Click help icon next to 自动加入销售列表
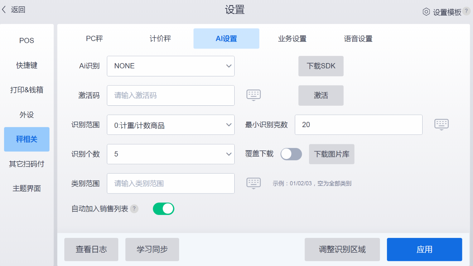473x266 pixels. [134, 209]
